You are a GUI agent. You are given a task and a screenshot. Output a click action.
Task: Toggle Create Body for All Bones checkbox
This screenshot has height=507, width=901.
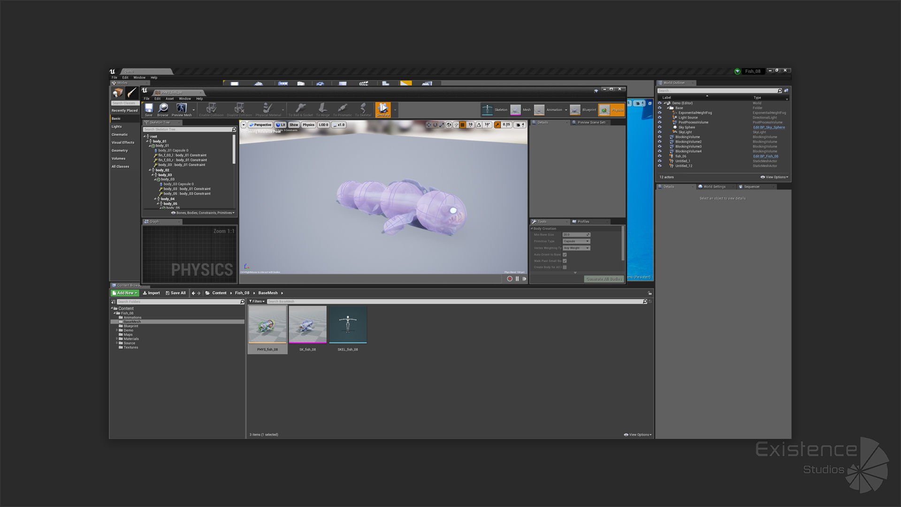point(565,267)
